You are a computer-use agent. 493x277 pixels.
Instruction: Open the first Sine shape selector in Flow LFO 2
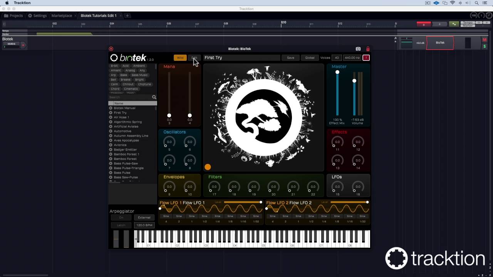click(273, 216)
